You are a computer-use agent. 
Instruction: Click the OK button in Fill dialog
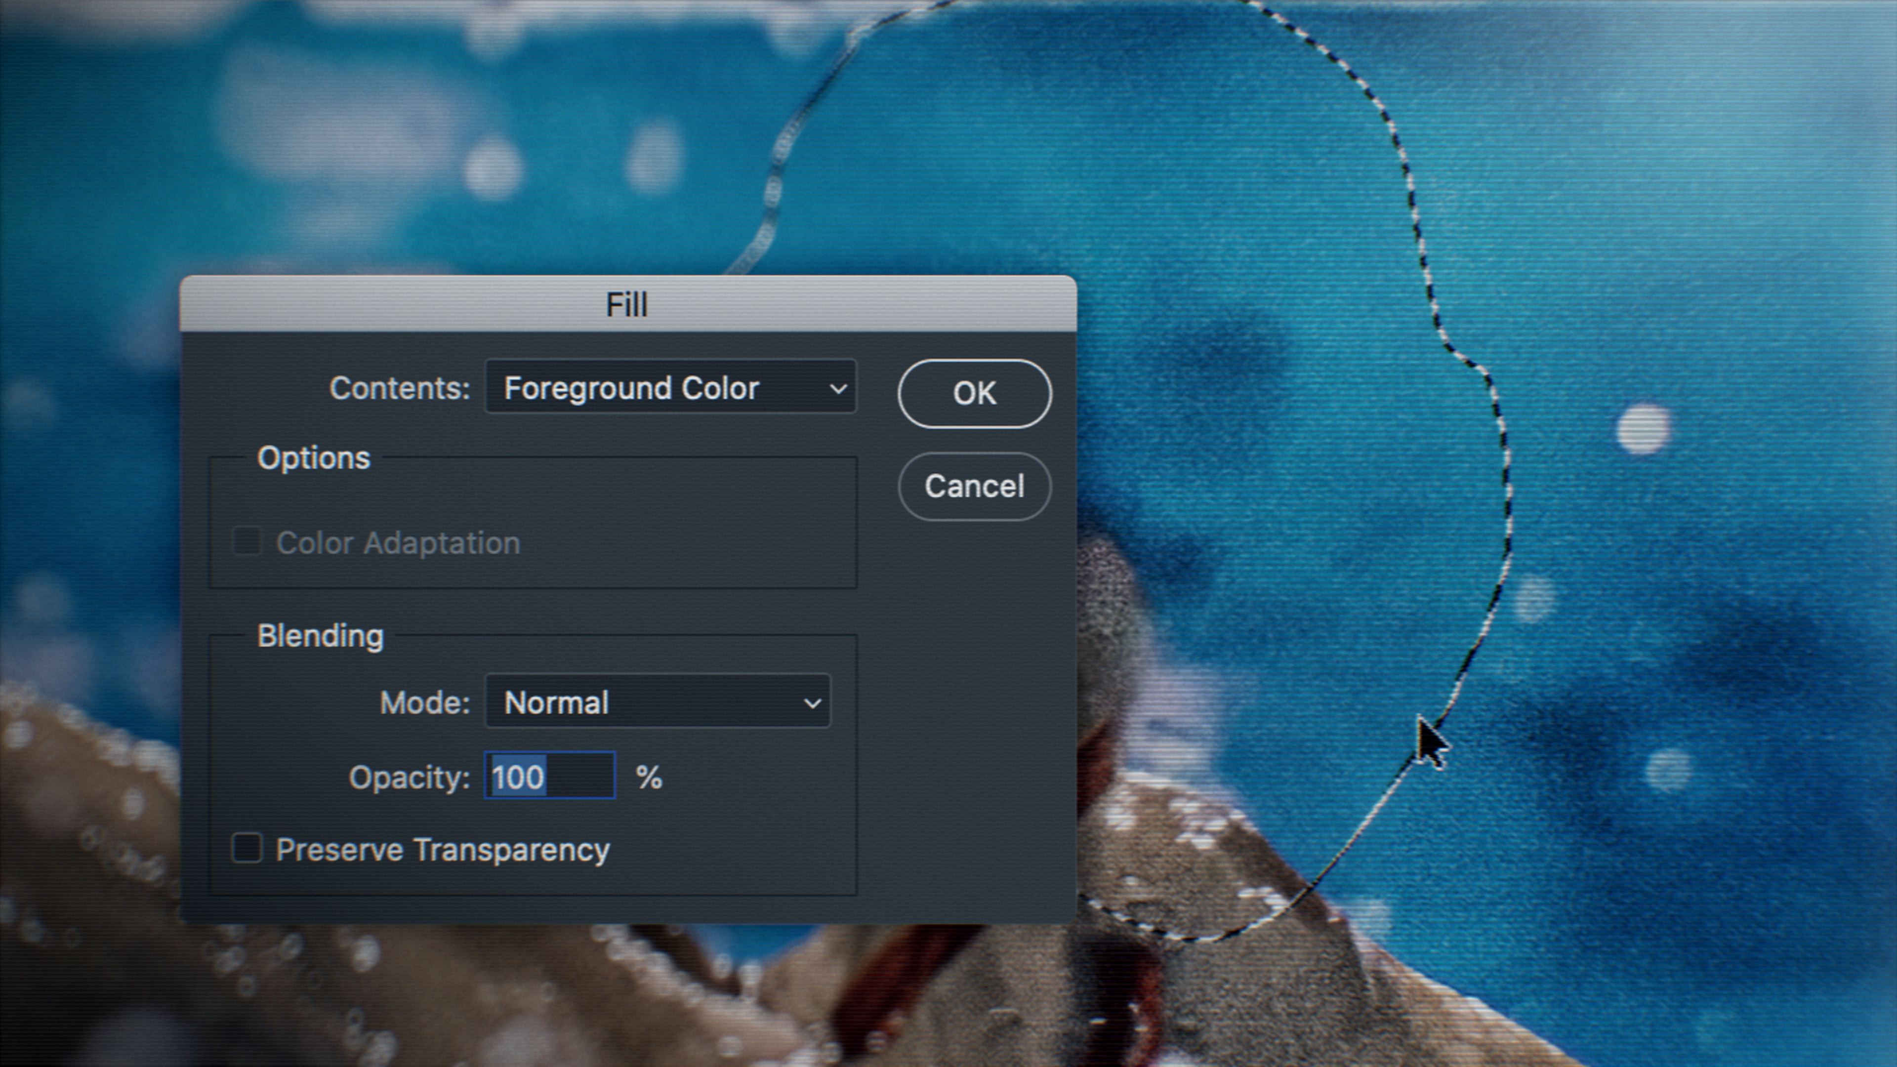[x=974, y=393]
